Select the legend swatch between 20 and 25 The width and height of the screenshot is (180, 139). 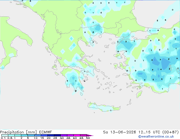pos(51,135)
